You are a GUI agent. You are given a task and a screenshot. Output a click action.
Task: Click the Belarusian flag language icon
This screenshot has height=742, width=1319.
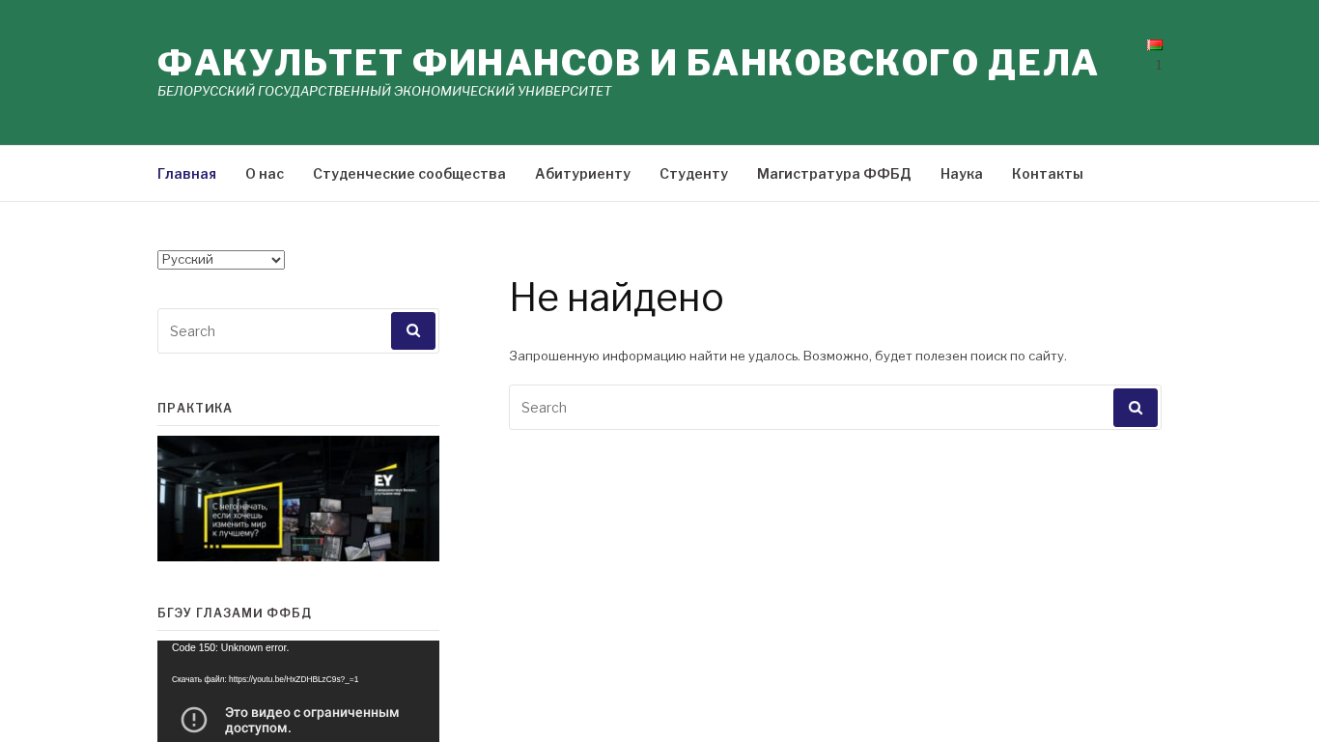1154,45
